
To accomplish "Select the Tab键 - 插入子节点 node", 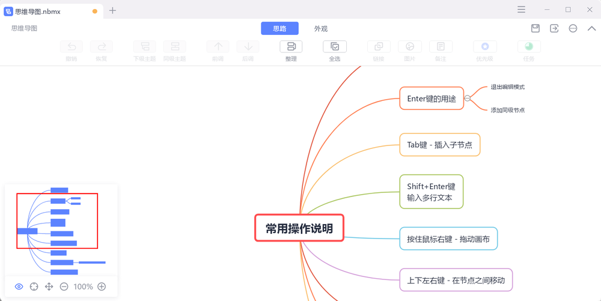I will click(x=439, y=145).
